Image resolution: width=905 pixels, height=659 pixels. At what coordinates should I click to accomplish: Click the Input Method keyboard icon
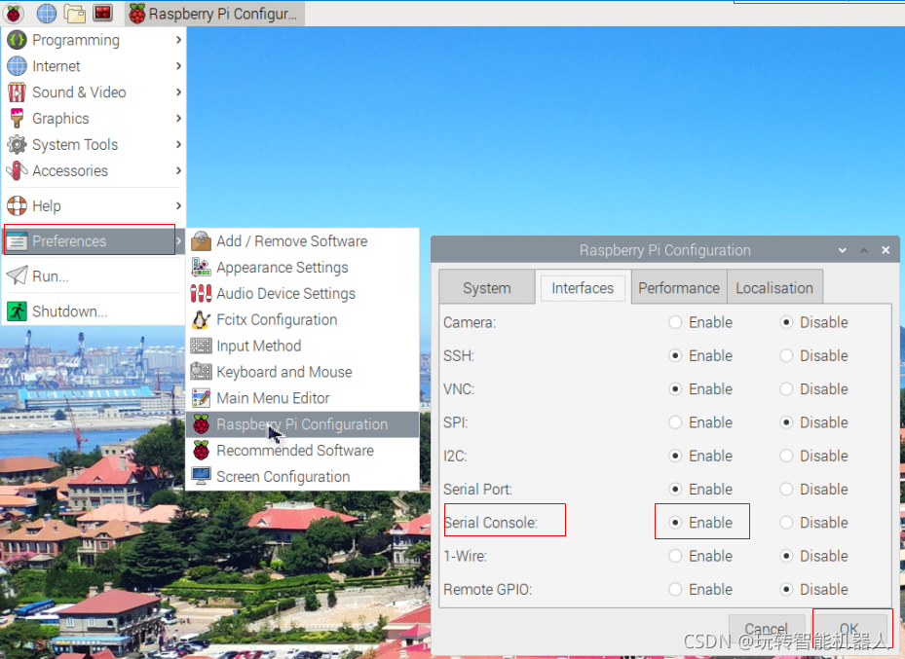201,346
